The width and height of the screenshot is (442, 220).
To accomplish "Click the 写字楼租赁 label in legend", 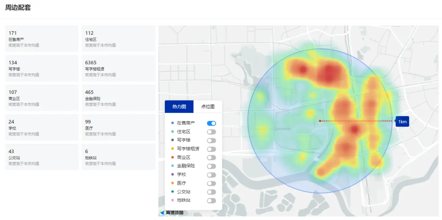I will pos(188,149).
